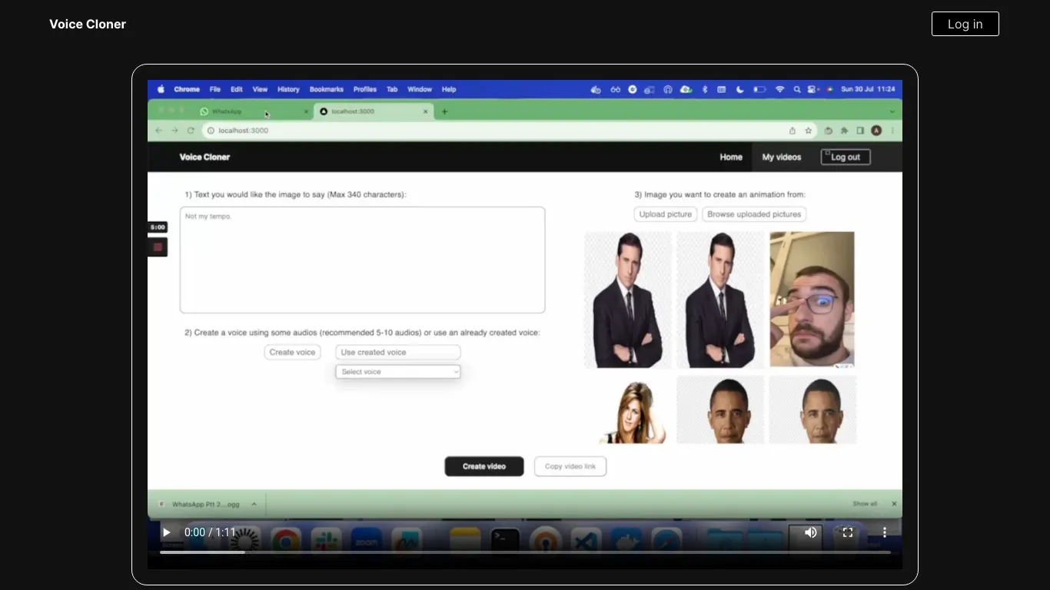Close the localhost:3000 tab
1050x590 pixels.
pos(426,111)
